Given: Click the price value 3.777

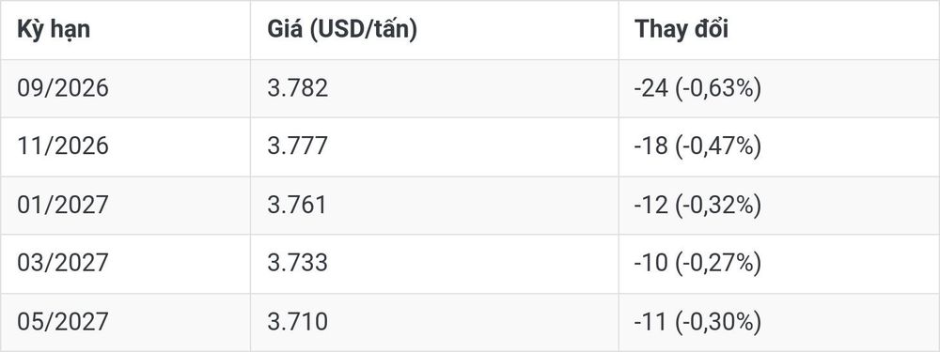Looking at the screenshot, I should 298,146.
